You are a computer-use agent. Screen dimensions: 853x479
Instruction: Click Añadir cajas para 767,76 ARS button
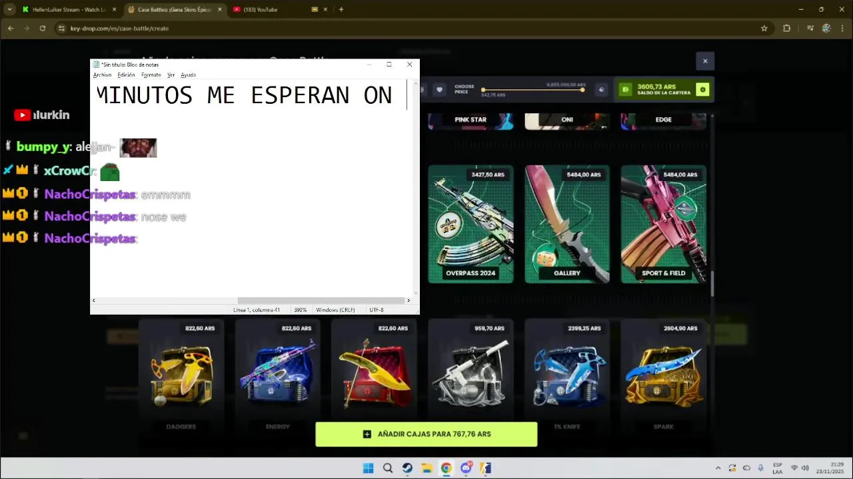(426, 434)
